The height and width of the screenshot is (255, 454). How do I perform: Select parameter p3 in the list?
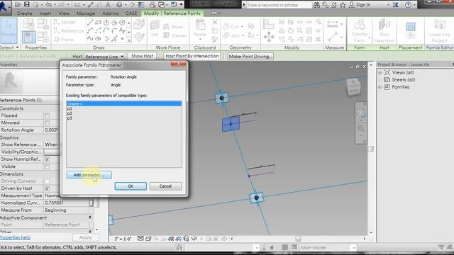[124, 118]
